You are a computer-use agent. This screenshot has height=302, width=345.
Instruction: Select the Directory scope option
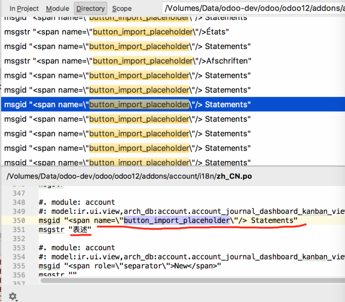pyautogui.click(x=90, y=8)
